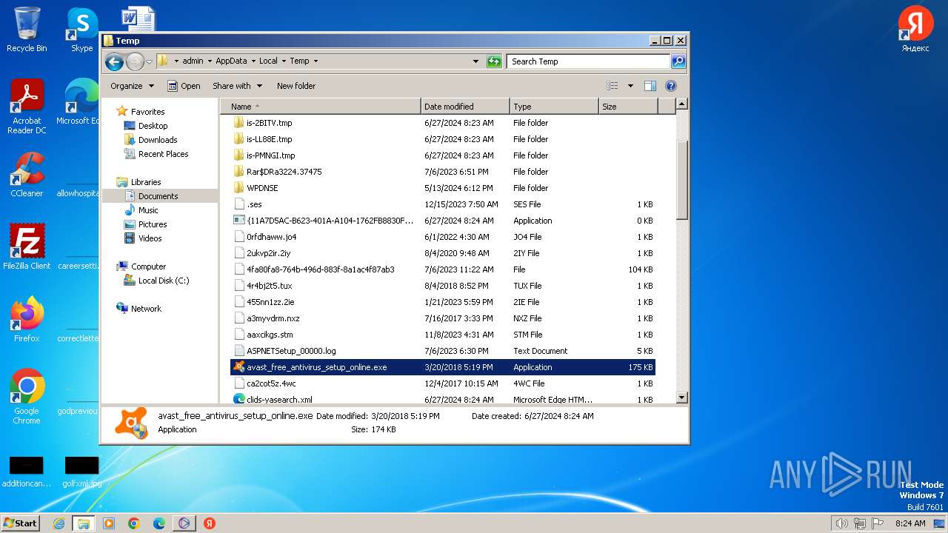
Task: Sort by the Size column header
Action: [628, 107]
